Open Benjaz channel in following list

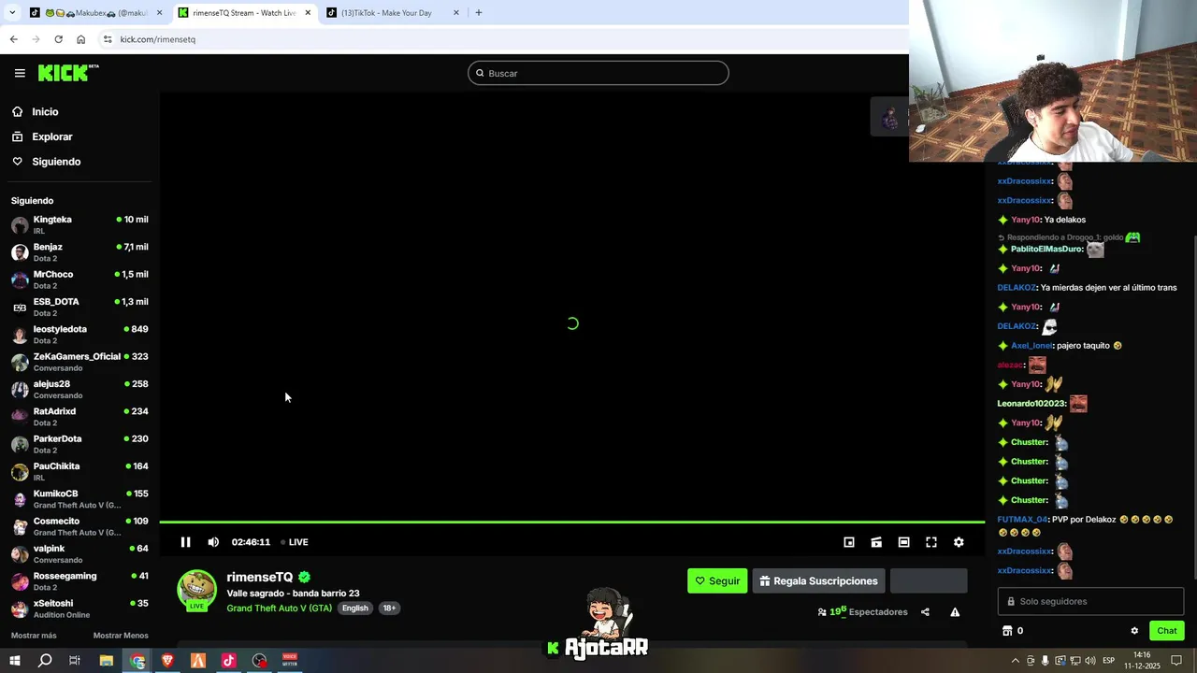click(79, 252)
